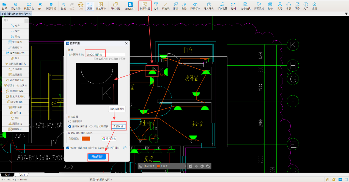349x182 pixels.
Task: Expand the tab list arrow at far right
Action: click(x=346, y=13)
